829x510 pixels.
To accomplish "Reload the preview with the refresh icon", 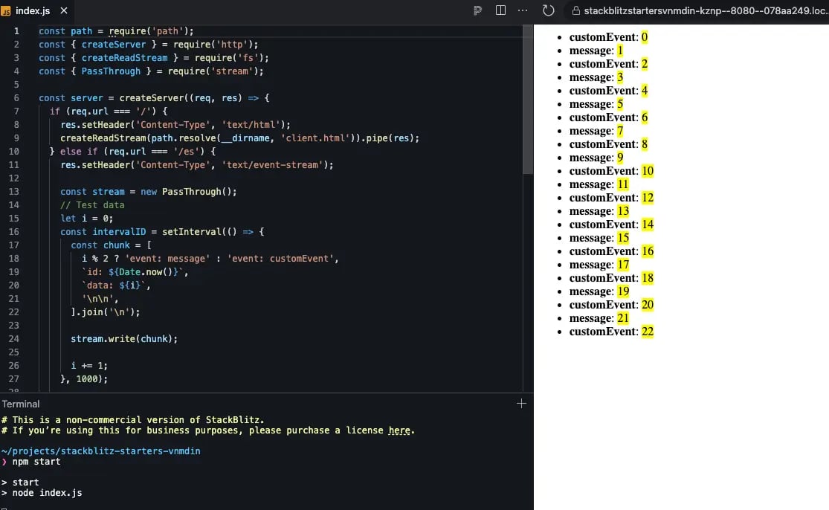I will (x=548, y=10).
